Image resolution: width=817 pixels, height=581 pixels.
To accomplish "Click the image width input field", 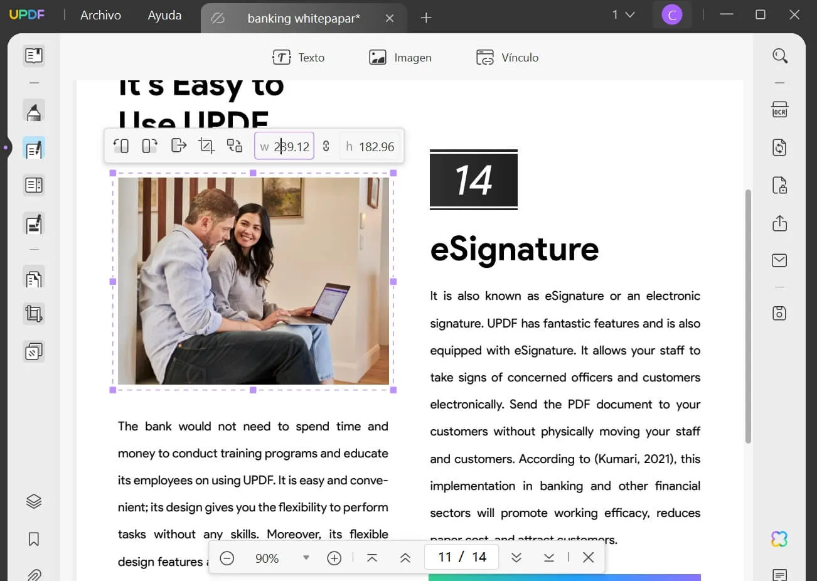I will (x=284, y=146).
